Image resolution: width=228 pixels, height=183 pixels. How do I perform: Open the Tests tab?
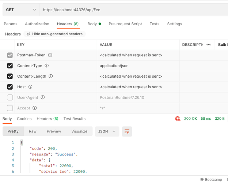(155, 24)
